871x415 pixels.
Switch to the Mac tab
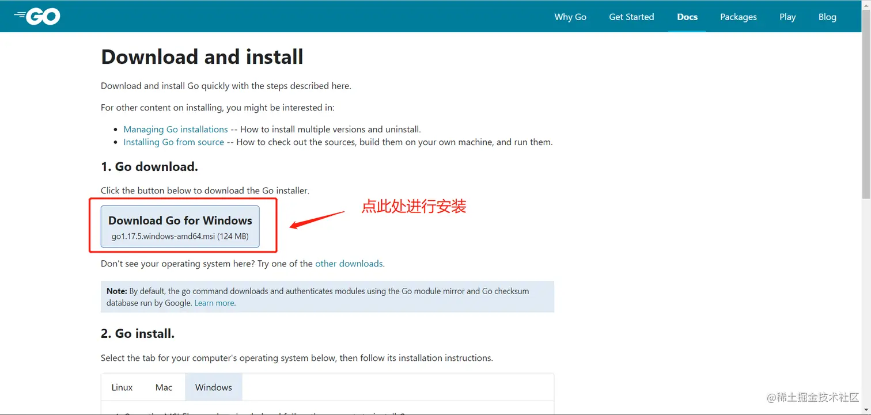(x=164, y=387)
